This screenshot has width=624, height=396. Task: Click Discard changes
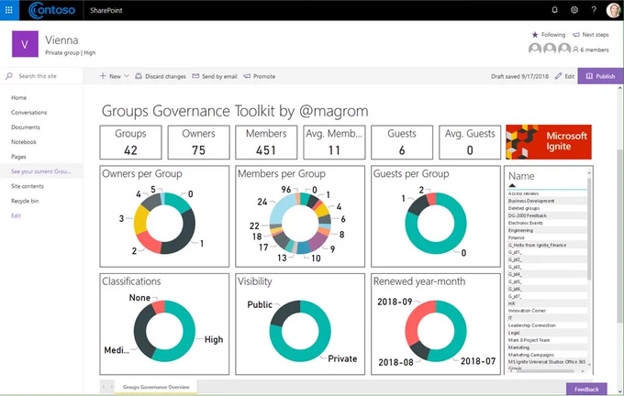click(161, 76)
